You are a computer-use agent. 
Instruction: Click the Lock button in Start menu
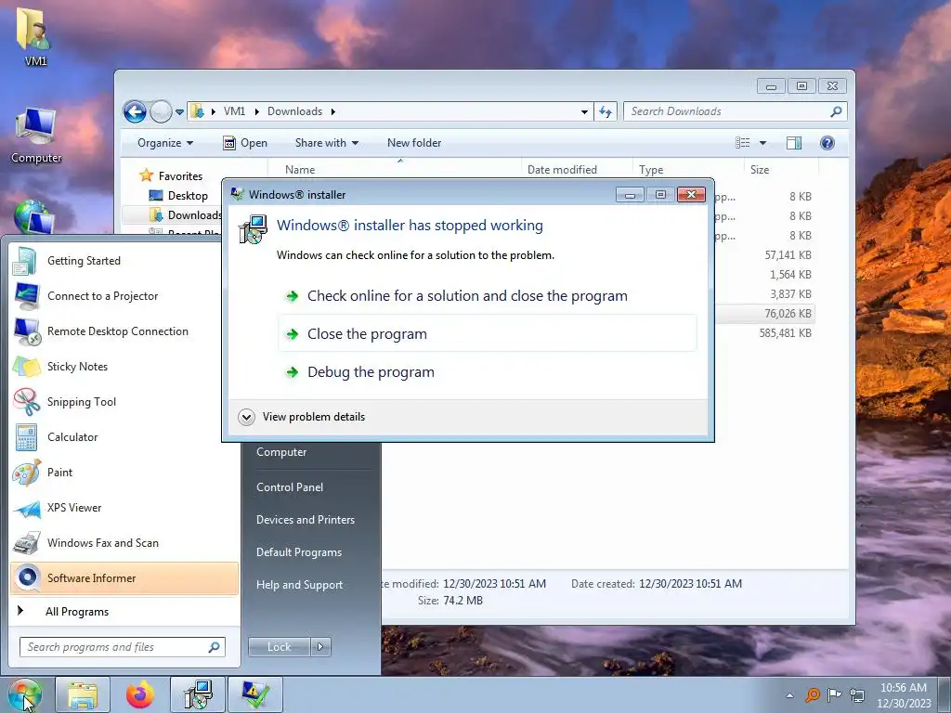[279, 647]
